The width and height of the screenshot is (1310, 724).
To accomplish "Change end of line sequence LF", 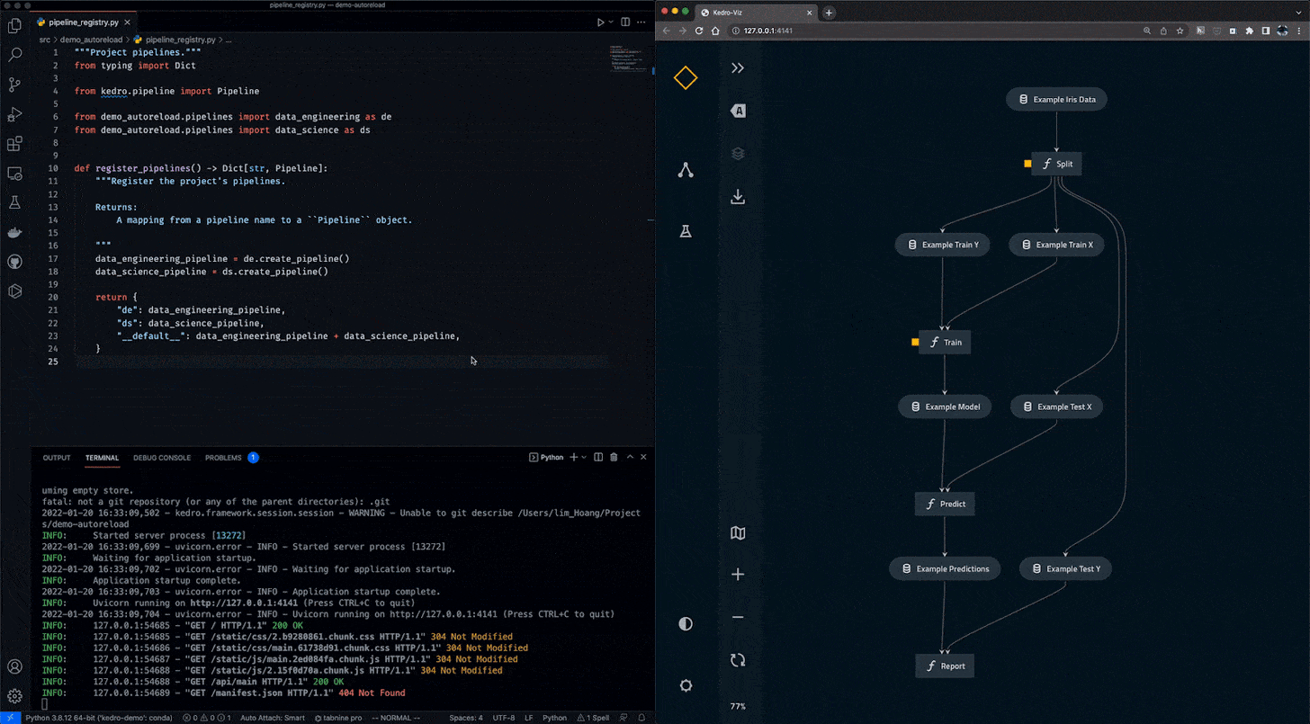I will (529, 718).
